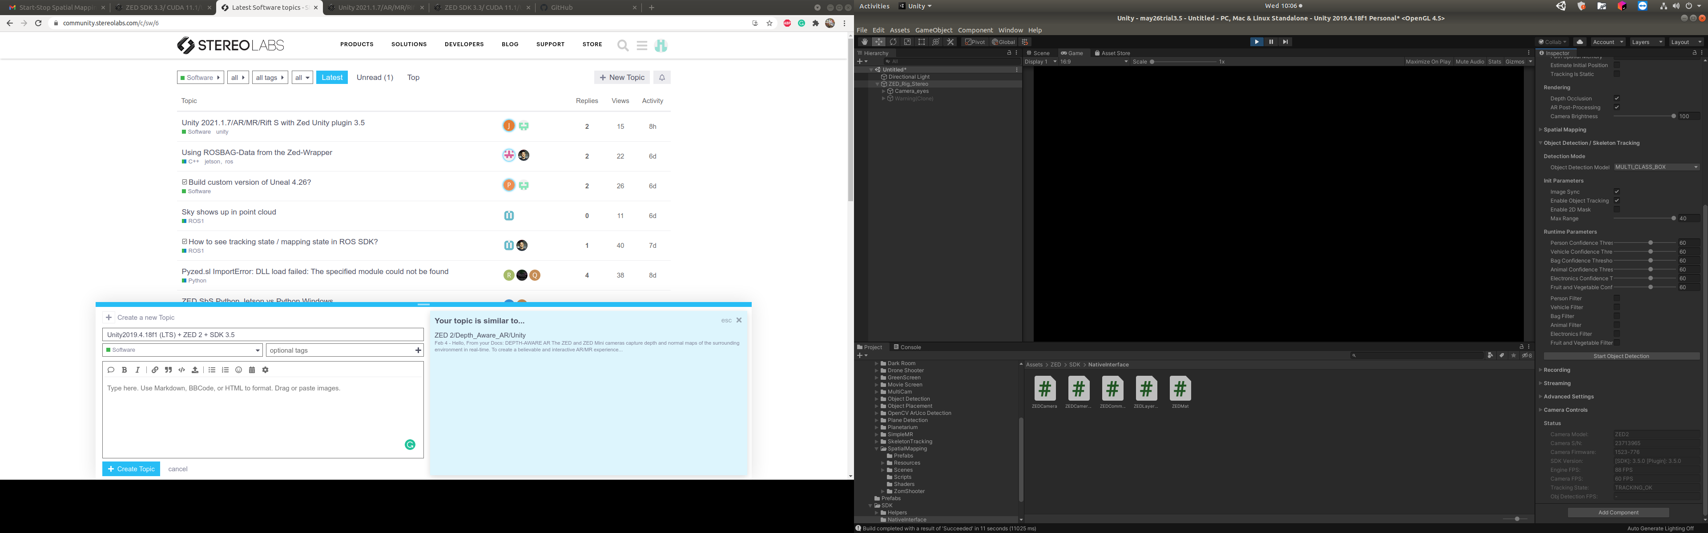Click the Create Topic button

pos(131,469)
